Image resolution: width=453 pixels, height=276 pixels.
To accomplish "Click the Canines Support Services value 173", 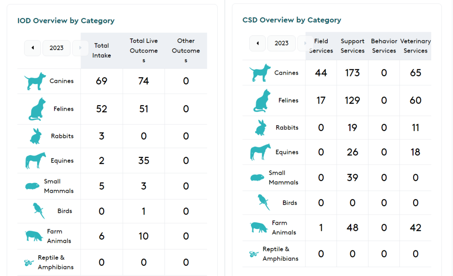I will point(352,73).
